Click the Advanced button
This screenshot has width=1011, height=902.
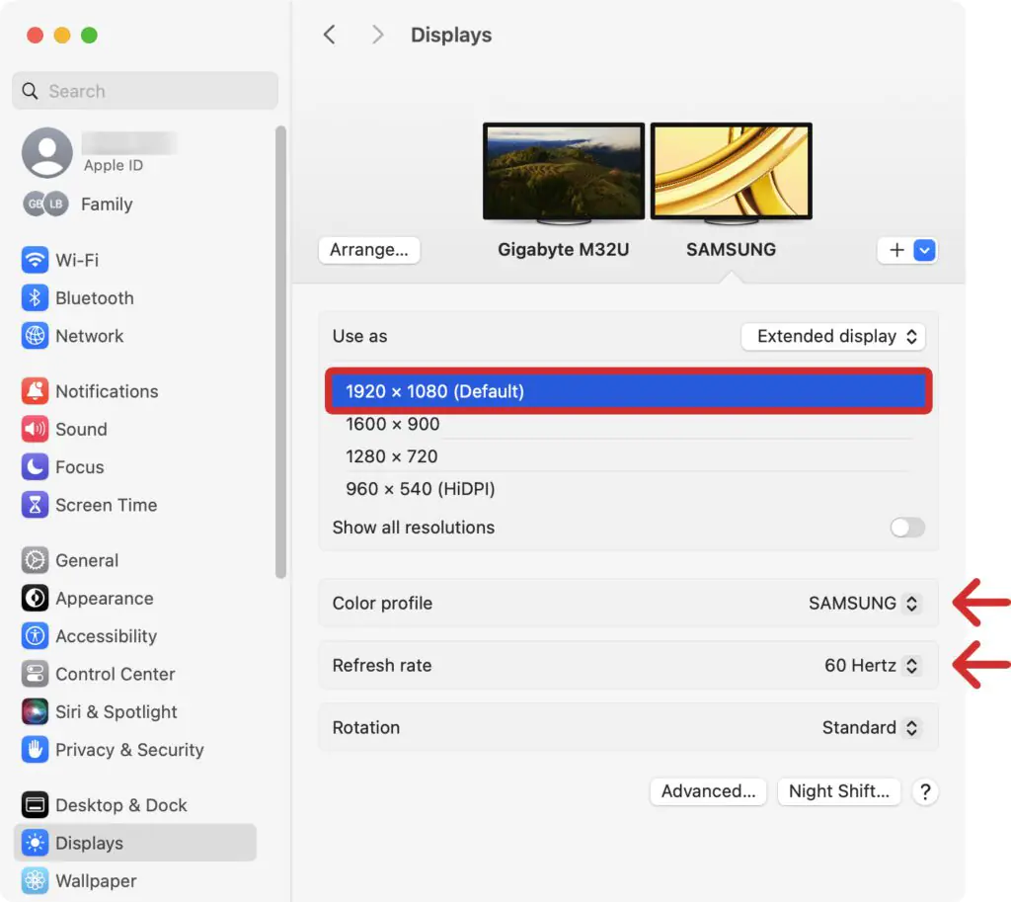point(708,791)
